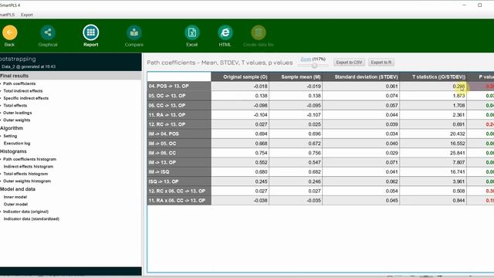Export results using the Excel icon
This screenshot has height=278, width=494.
[192, 32]
